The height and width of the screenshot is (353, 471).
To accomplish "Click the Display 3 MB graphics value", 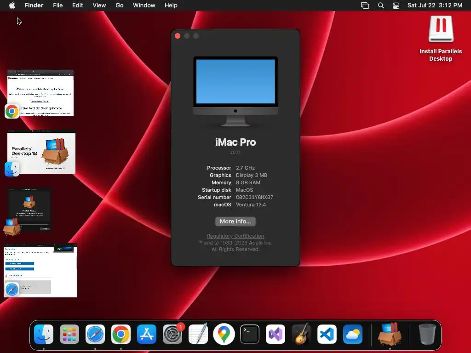I will 252,175.
